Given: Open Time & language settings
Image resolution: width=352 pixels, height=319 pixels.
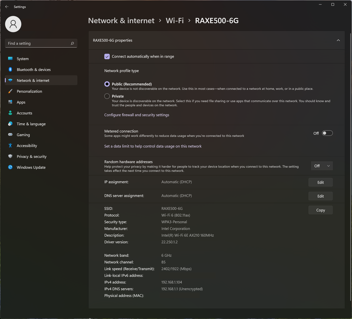Looking at the screenshot, I should point(31,124).
